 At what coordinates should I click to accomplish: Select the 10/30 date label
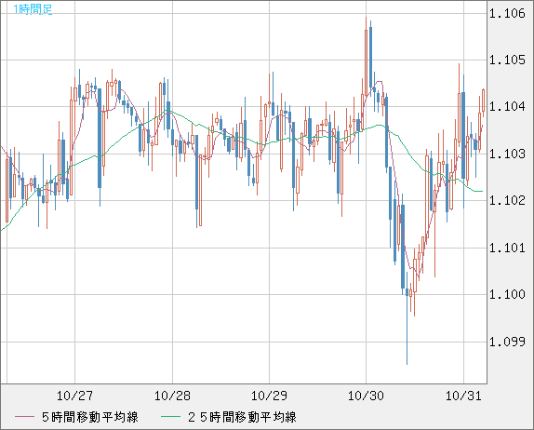click(366, 396)
